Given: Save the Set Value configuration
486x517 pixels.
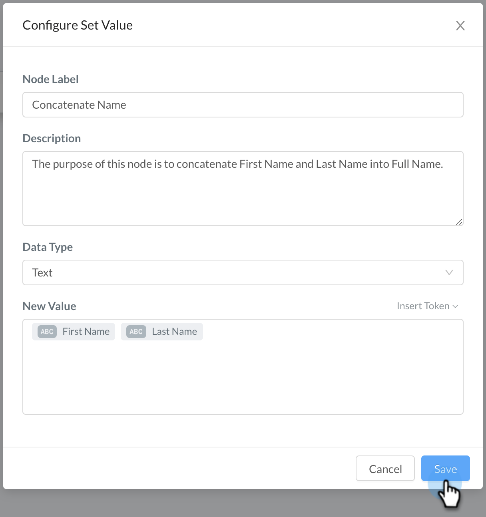Looking at the screenshot, I should [x=445, y=468].
